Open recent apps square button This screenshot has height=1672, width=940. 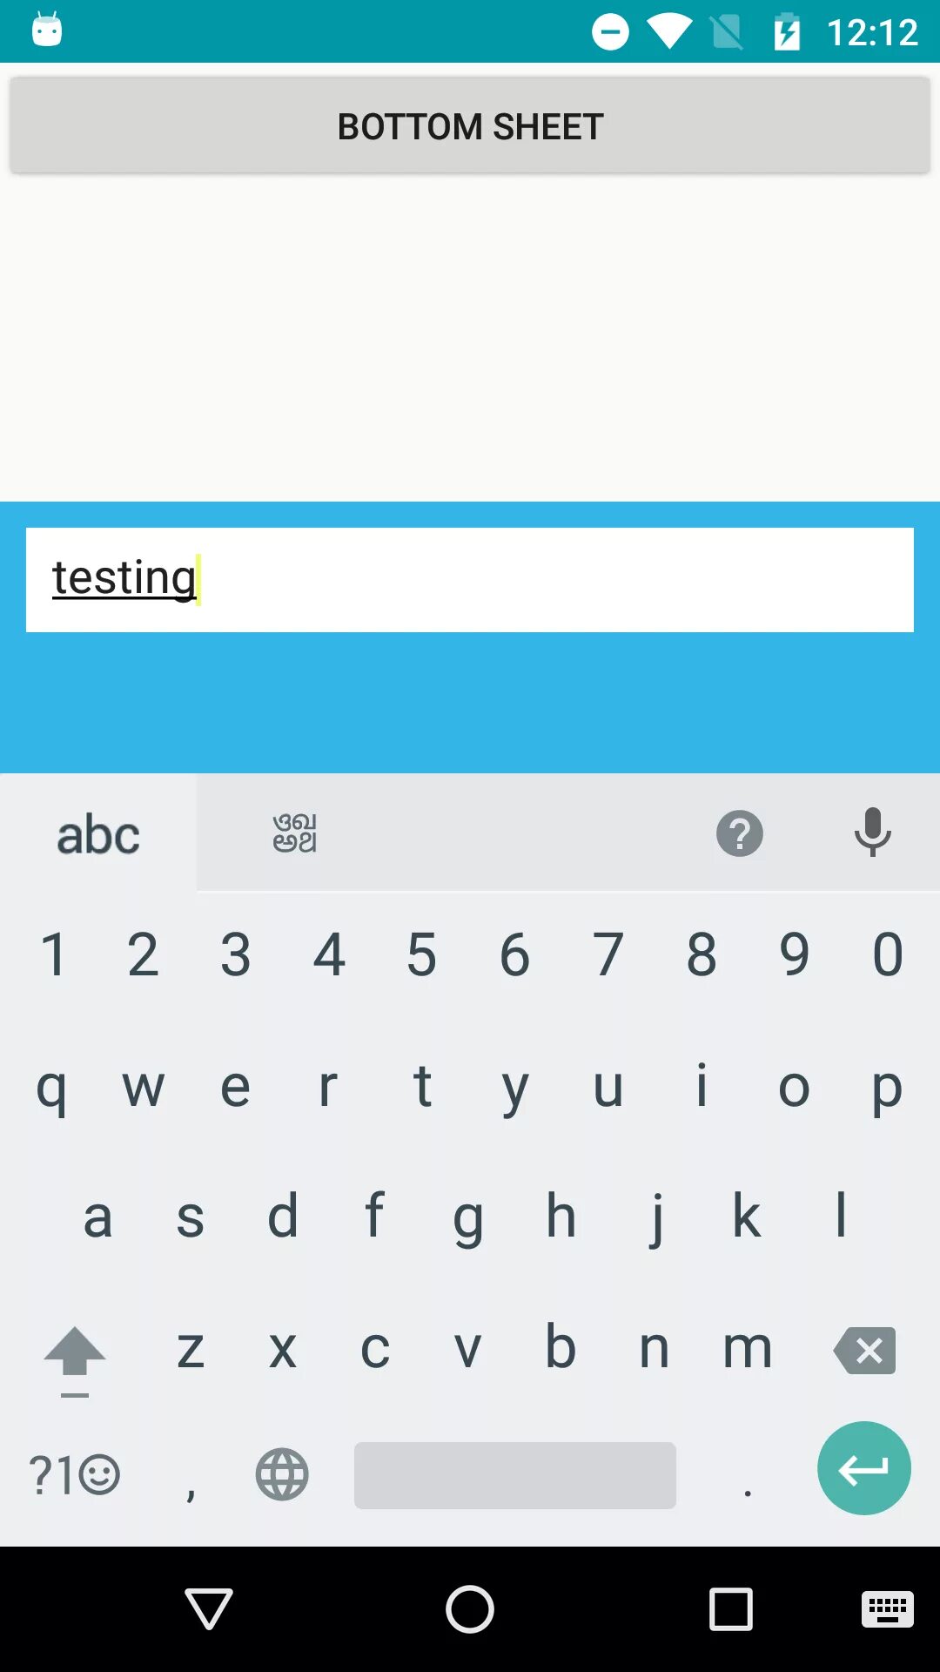click(x=731, y=1608)
